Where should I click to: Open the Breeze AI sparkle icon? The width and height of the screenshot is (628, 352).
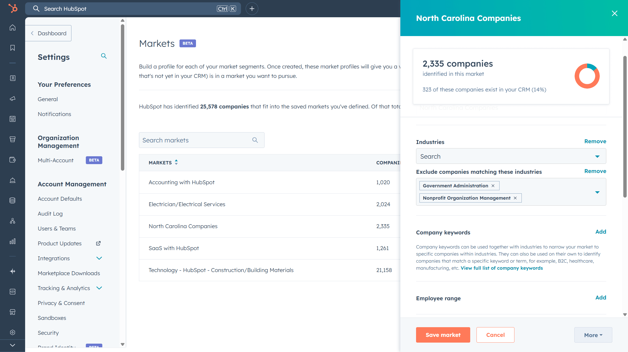13,271
